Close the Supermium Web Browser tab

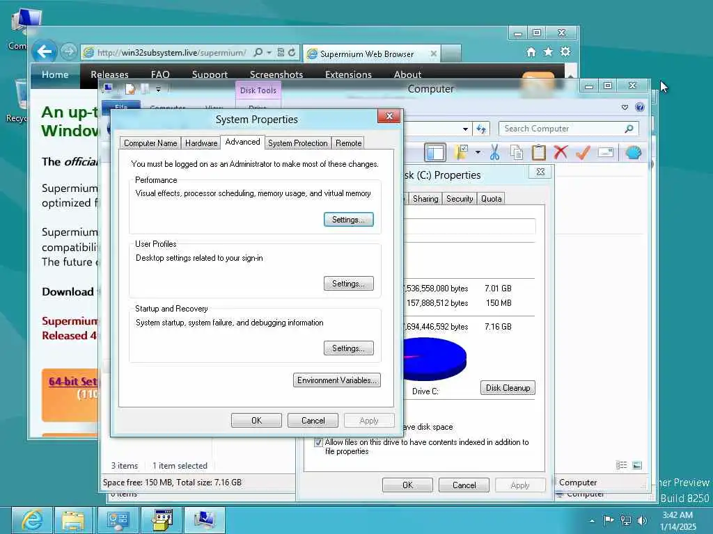point(433,54)
